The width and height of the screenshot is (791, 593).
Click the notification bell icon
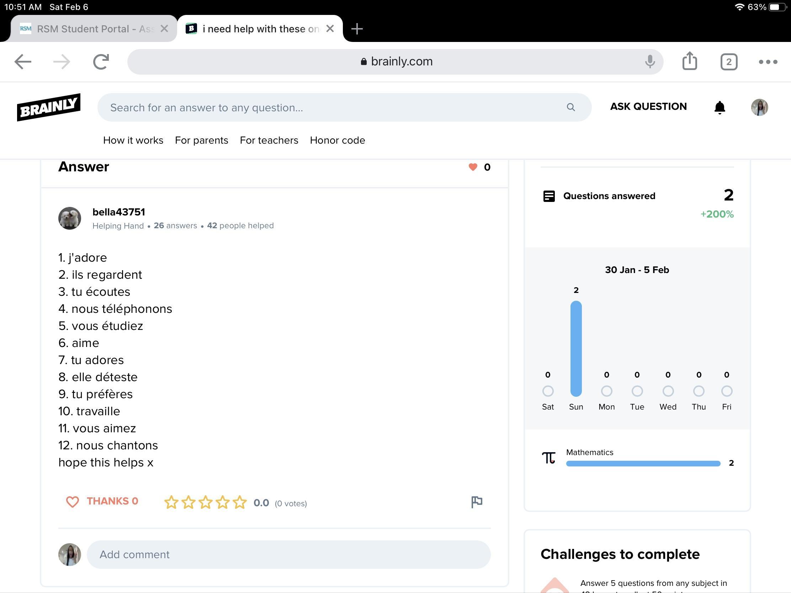coord(720,107)
